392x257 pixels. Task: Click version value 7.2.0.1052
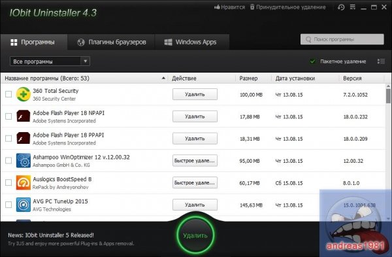pos(355,95)
